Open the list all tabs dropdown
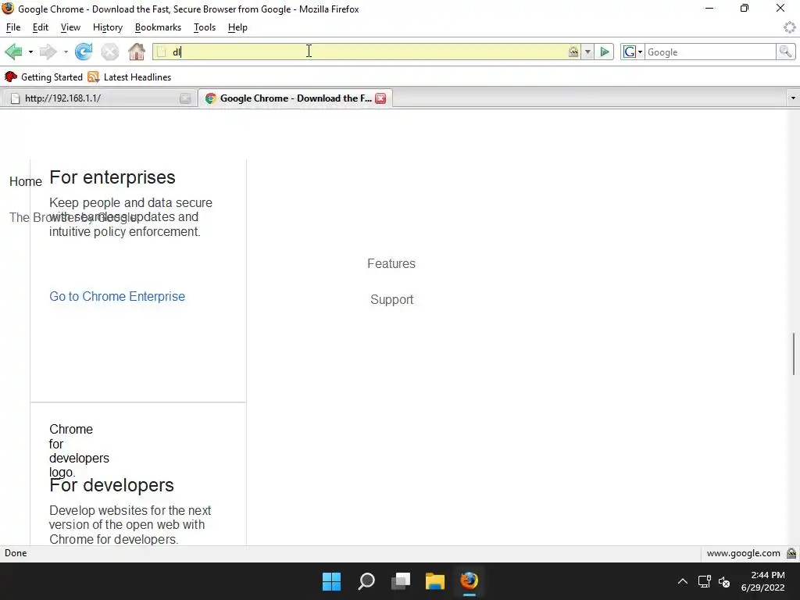 793,98
